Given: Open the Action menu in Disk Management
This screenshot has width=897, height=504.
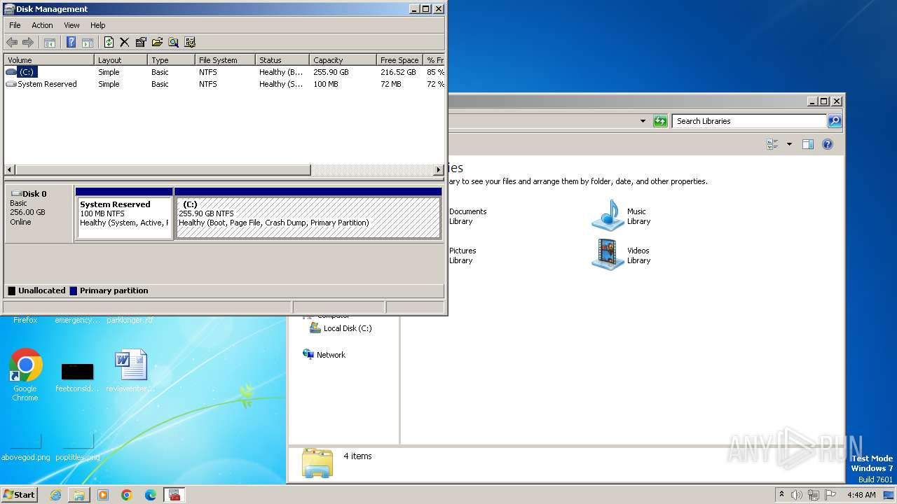Looking at the screenshot, I should pyautogui.click(x=42, y=25).
